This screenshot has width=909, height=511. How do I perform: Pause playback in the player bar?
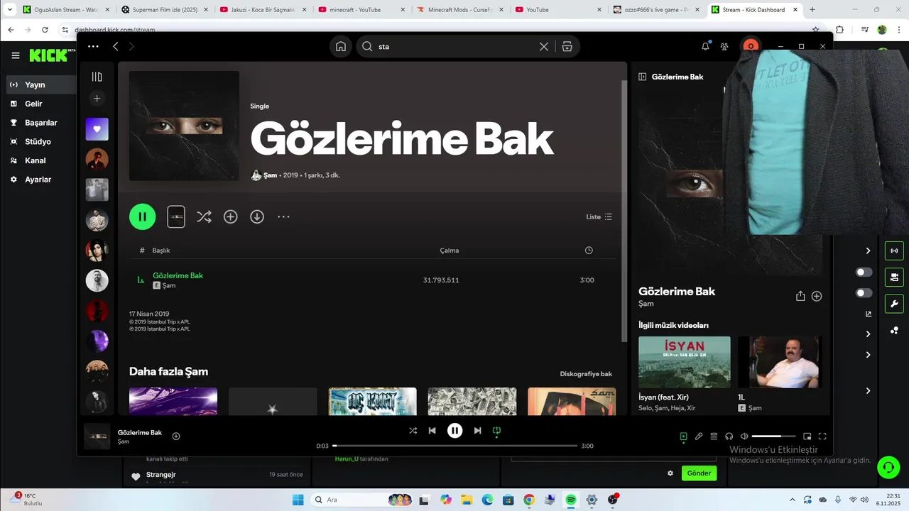pyautogui.click(x=455, y=430)
